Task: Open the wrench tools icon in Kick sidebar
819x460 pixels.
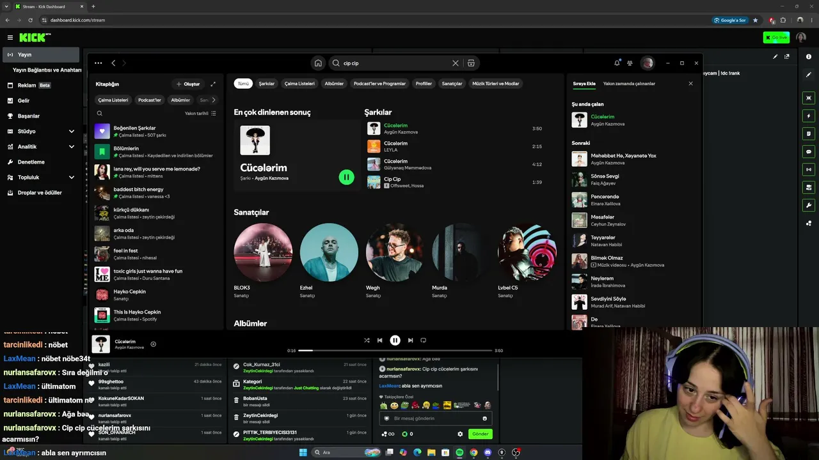Action: coord(809,206)
